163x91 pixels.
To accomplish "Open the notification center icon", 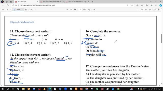I will click(160, 89).
